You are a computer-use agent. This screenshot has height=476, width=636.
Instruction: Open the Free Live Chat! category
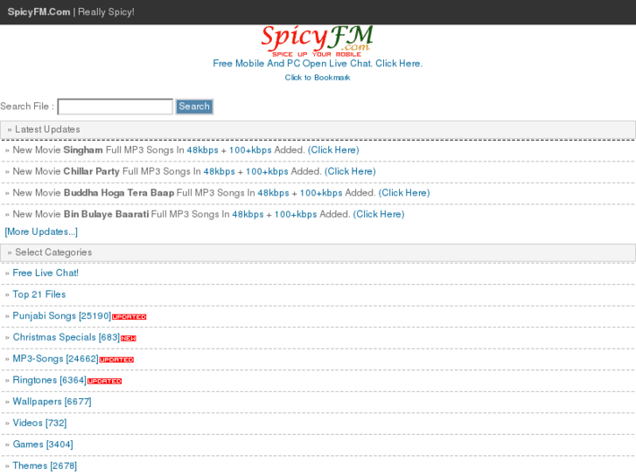45,273
